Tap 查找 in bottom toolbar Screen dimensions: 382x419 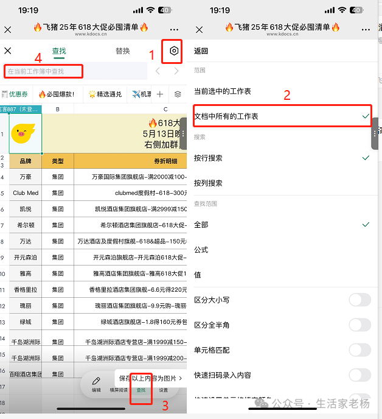[141, 390]
